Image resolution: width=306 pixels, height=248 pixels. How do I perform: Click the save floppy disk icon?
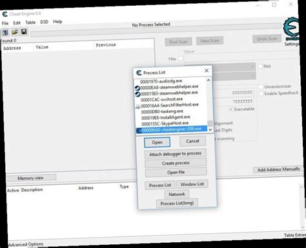(x=24, y=32)
